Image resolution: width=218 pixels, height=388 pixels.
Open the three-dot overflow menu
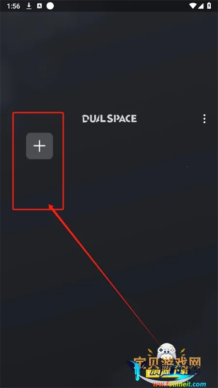[x=204, y=119]
